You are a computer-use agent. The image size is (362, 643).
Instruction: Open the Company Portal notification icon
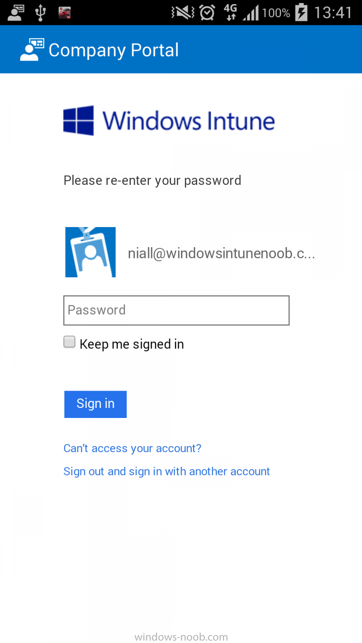pos(16,12)
